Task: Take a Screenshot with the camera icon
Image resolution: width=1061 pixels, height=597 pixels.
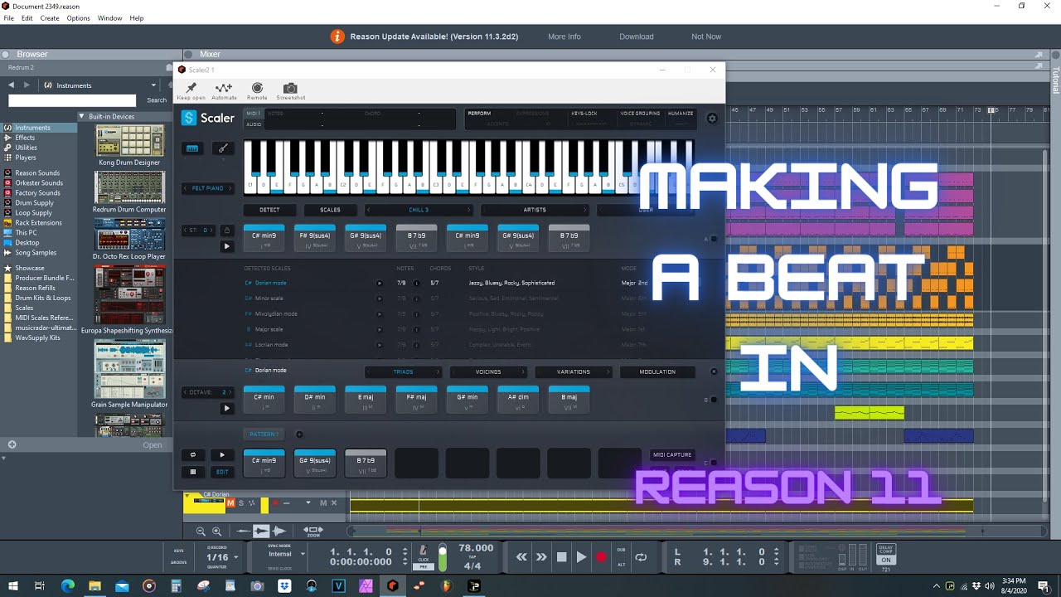Action: (290, 88)
